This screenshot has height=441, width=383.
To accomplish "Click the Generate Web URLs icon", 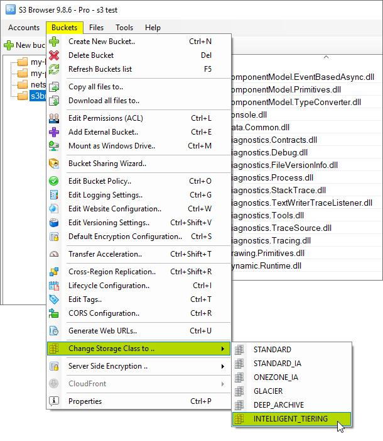I will [54, 331].
